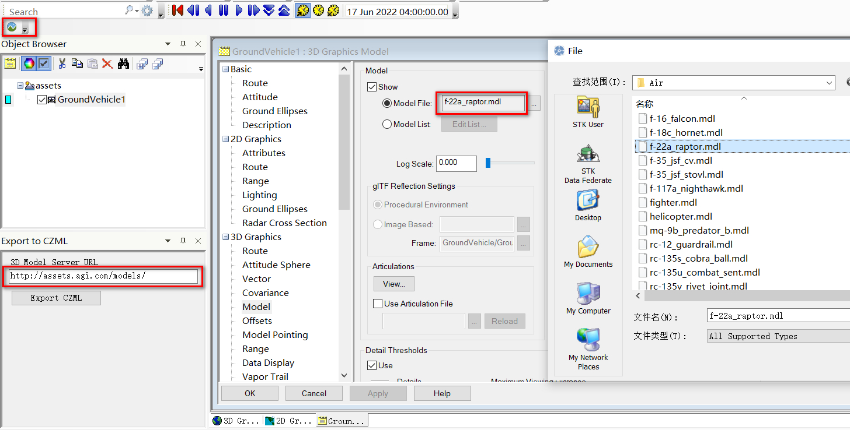Collapse the 2D Graphics category
The height and width of the screenshot is (430, 850).
click(x=226, y=139)
